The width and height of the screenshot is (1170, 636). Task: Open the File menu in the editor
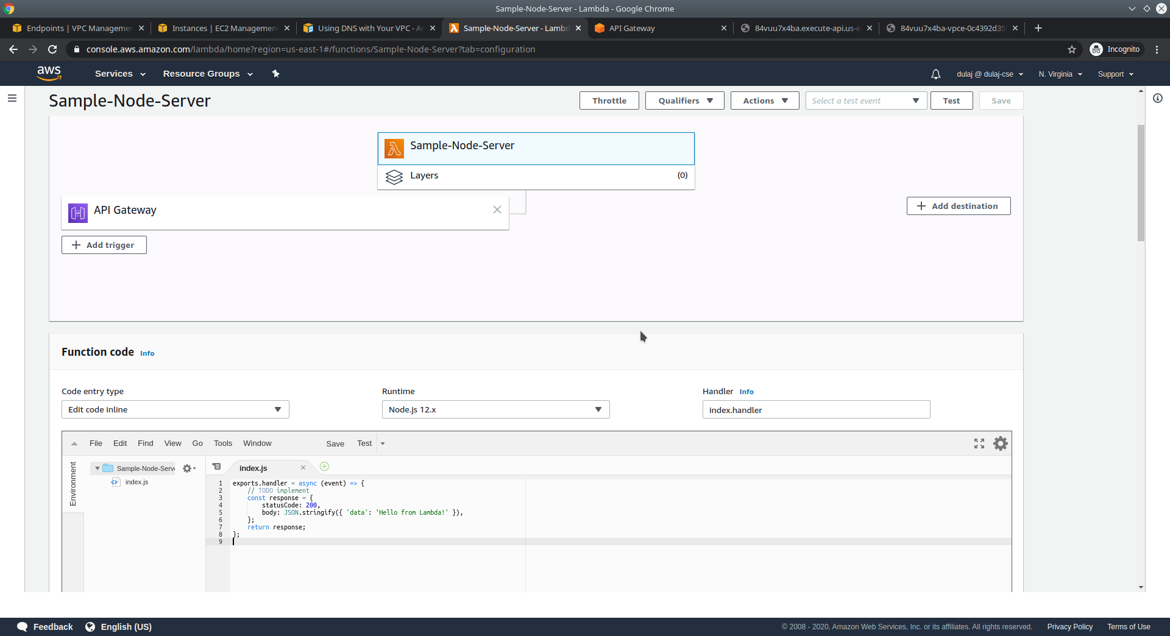click(x=96, y=443)
